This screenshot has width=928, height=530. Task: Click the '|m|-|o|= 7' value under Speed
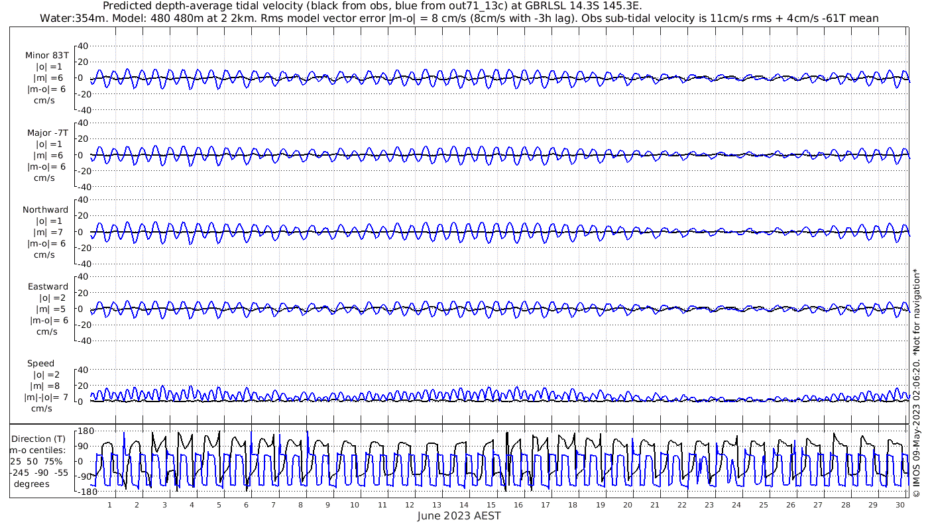[46, 397]
